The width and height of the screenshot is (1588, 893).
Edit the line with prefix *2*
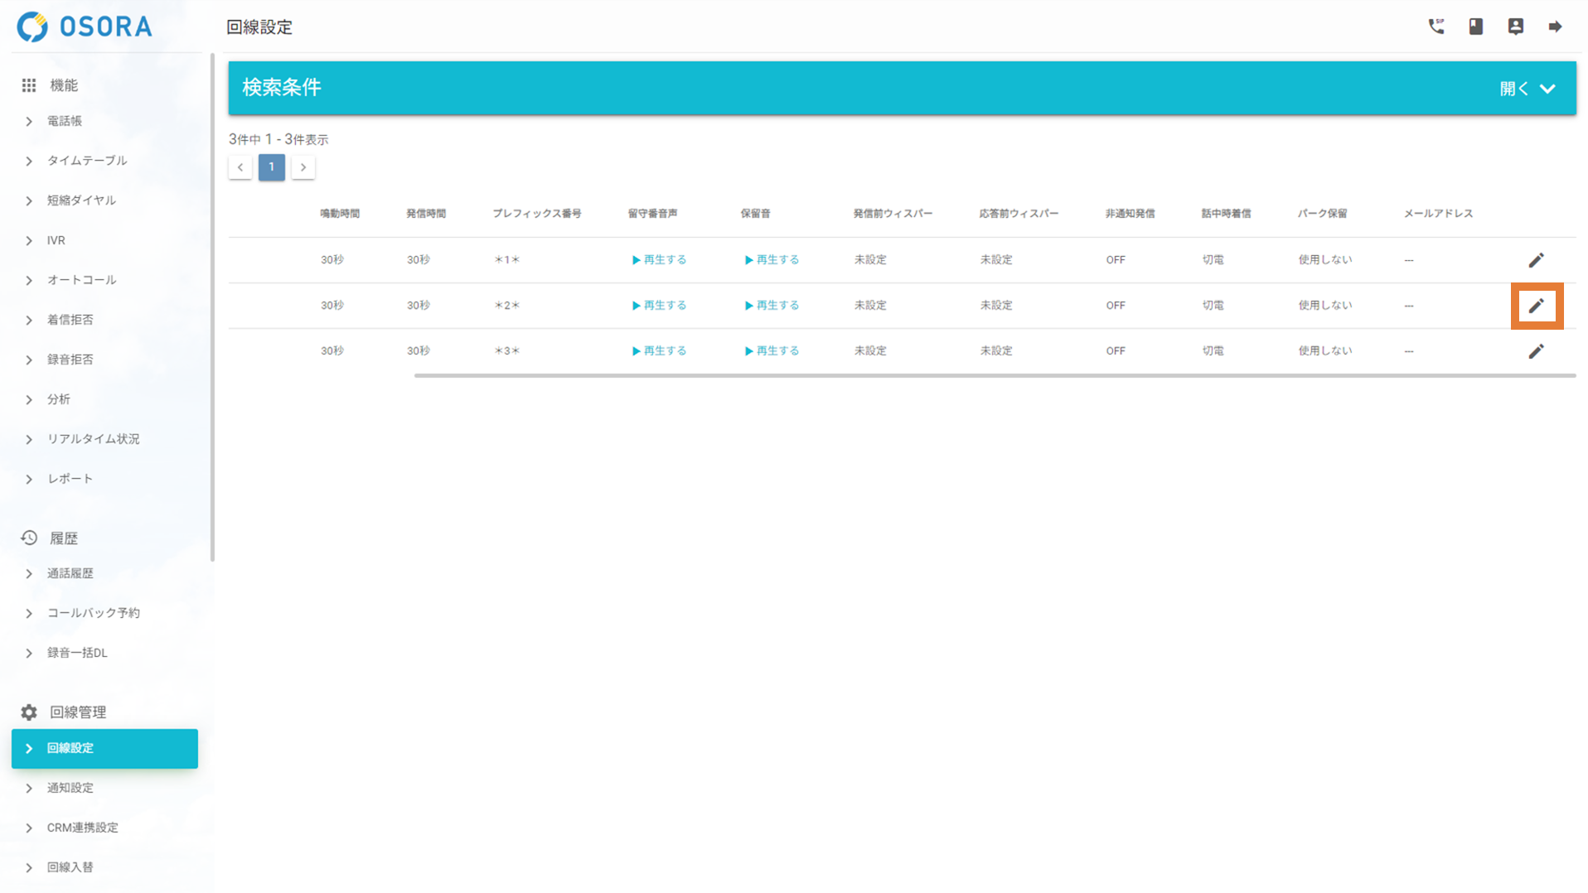tap(1536, 306)
